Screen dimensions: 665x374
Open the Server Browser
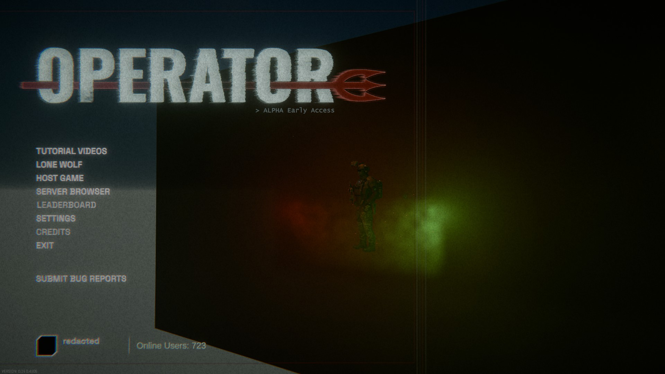click(x=73, y=192)
